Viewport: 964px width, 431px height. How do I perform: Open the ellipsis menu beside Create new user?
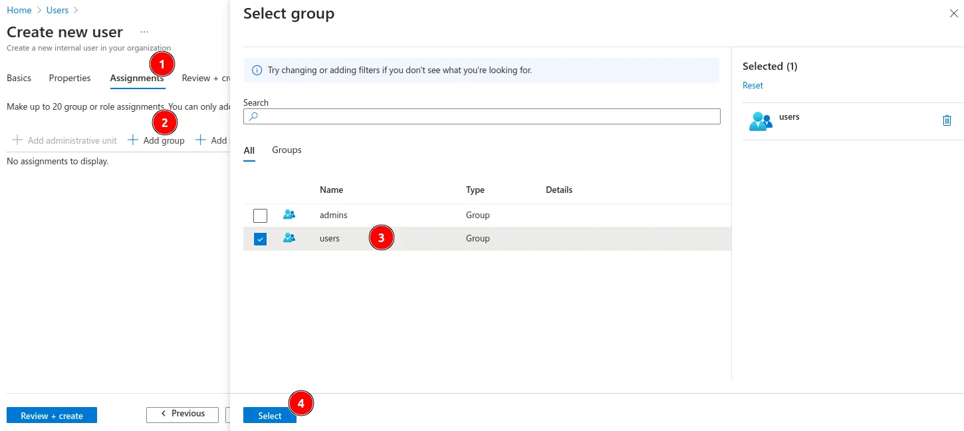[144, 32]
